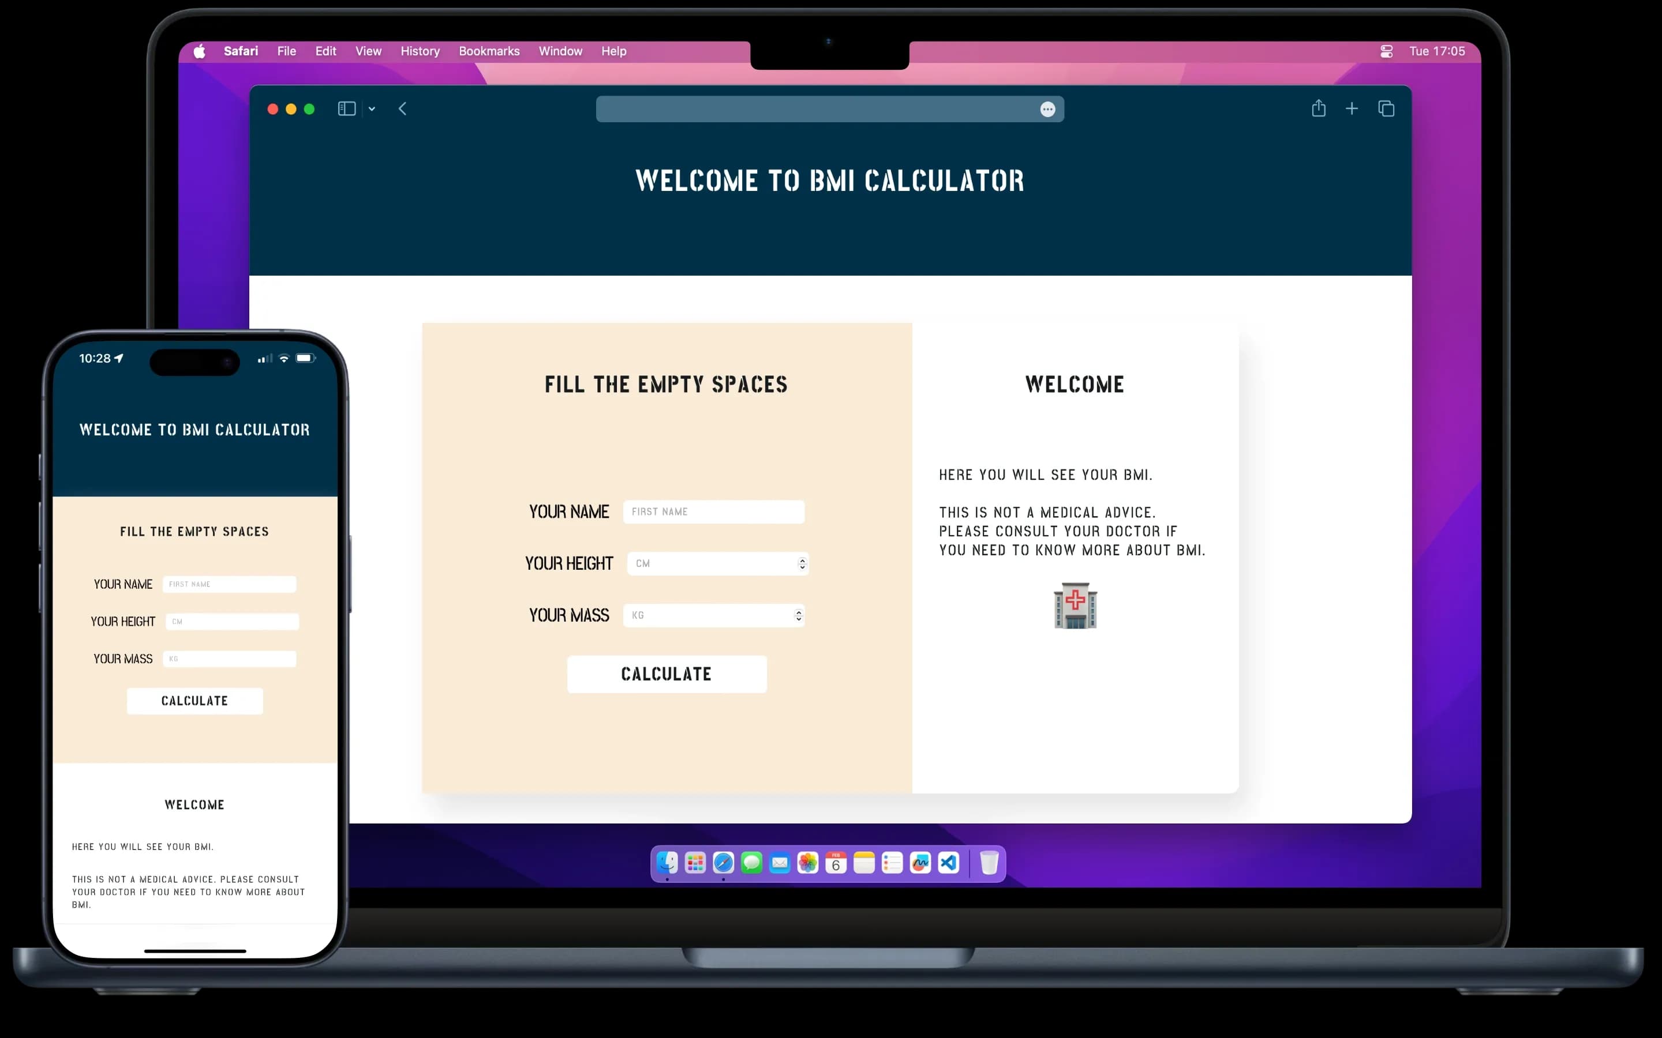
Task: Click the share icon in Safari toolbar
Action: coord(1319,109)
